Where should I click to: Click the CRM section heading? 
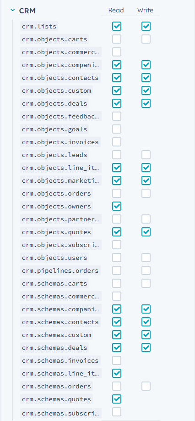point(27,11)
